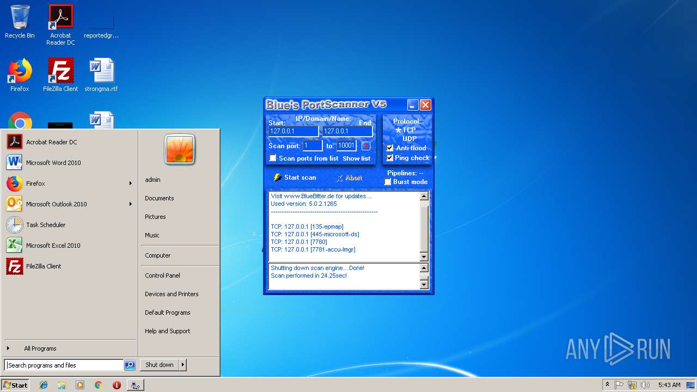Click the Start scan lightning icon
The height and width of the screenshot is (392, 697).
pos(277,177)
